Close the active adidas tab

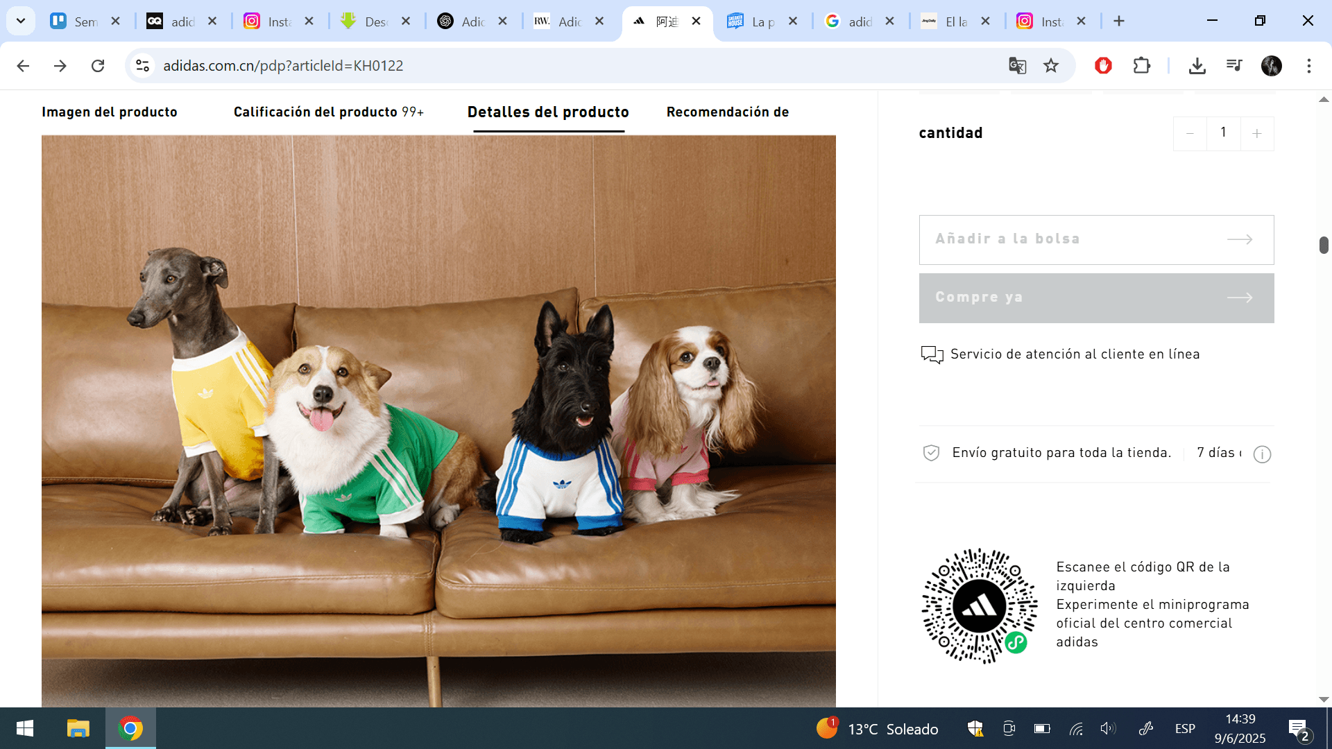[696, 21]
